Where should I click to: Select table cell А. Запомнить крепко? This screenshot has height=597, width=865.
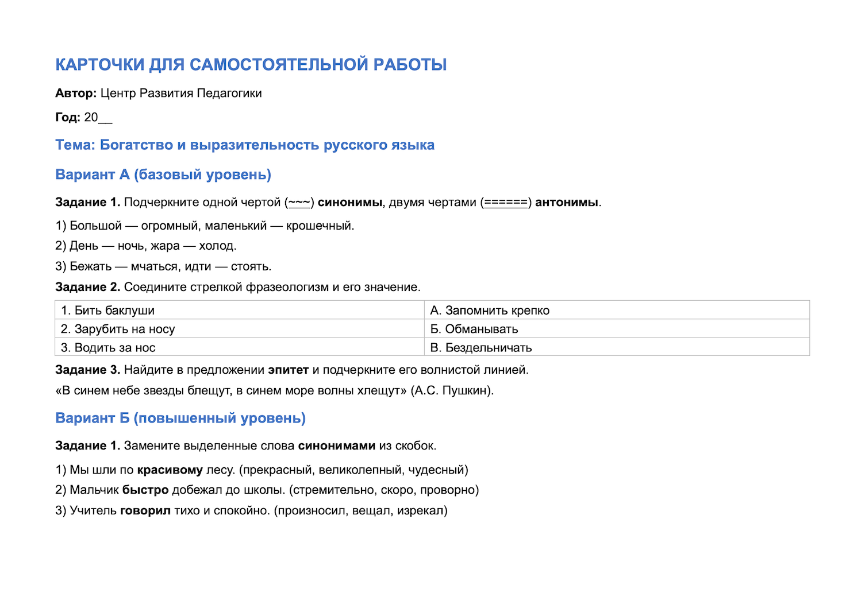[x=617, y=310]
